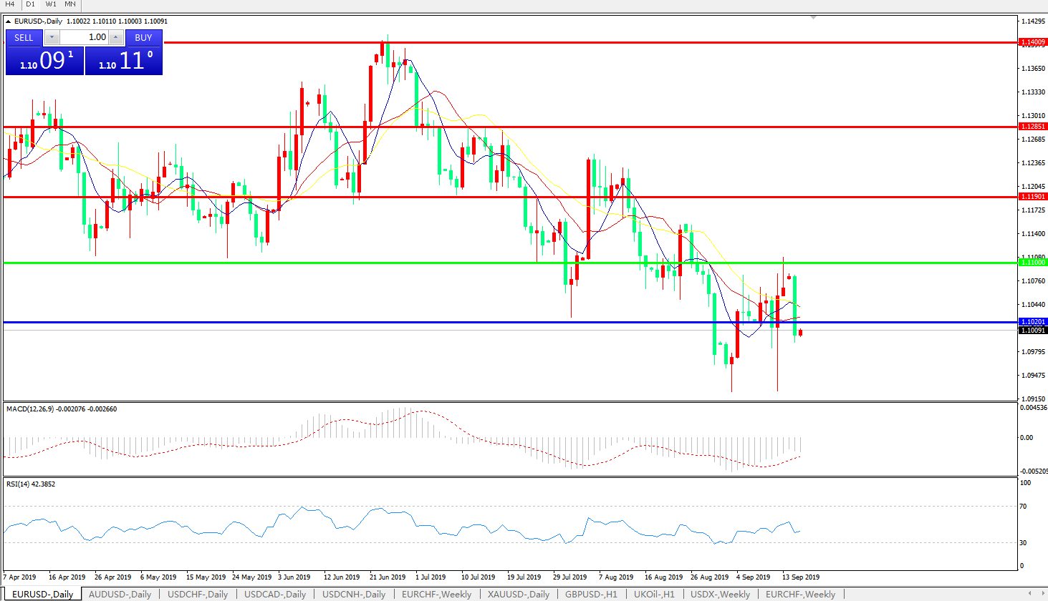The height and width of the screenshot is (601, 1048).
Task: Switch to H4 timeframe
Action: pyautogui.click(x=10, y=4)
